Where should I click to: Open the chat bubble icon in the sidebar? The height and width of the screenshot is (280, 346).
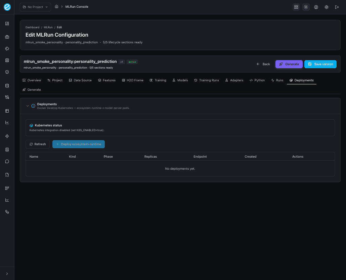pyautogui.click(x=7, y=161)
